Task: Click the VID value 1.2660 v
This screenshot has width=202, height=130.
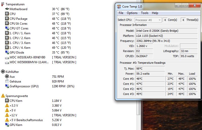Action: point(144,46)
